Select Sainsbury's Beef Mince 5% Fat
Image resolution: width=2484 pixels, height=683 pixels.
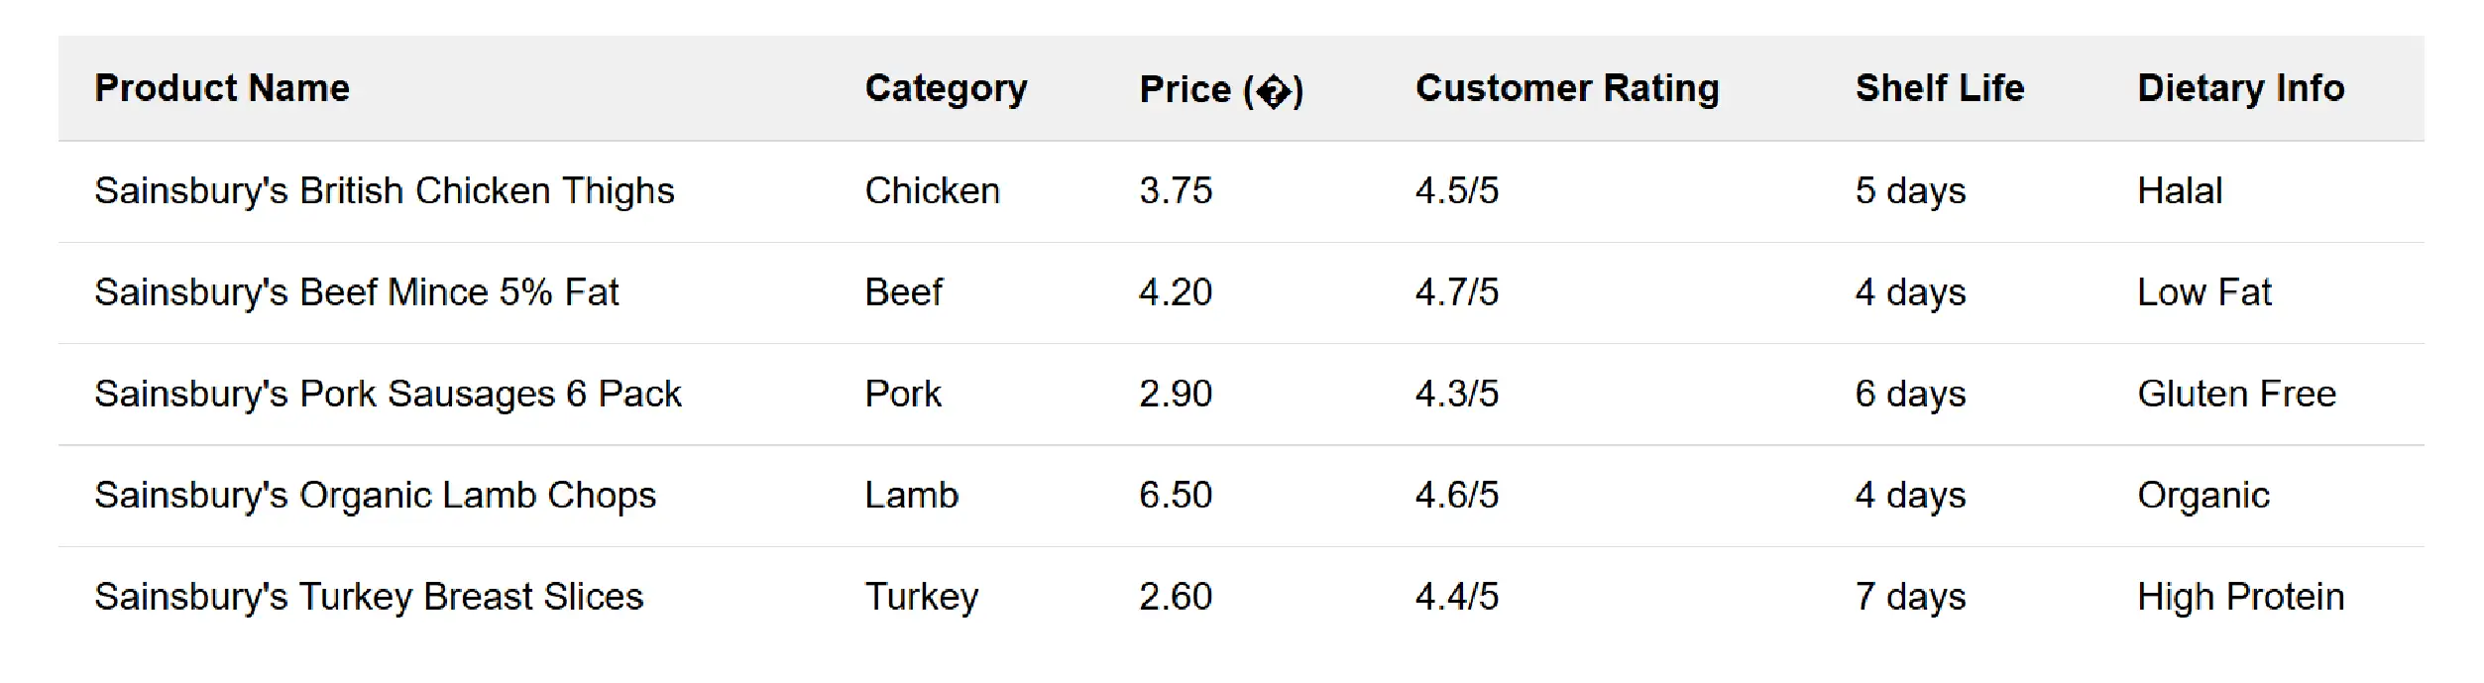coord(356,292)
